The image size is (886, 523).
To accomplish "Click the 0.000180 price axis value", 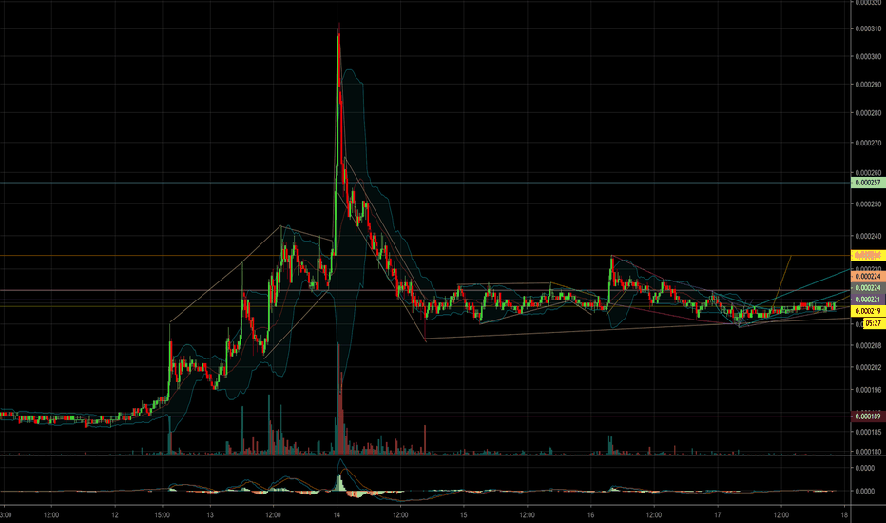I will 868,452.
